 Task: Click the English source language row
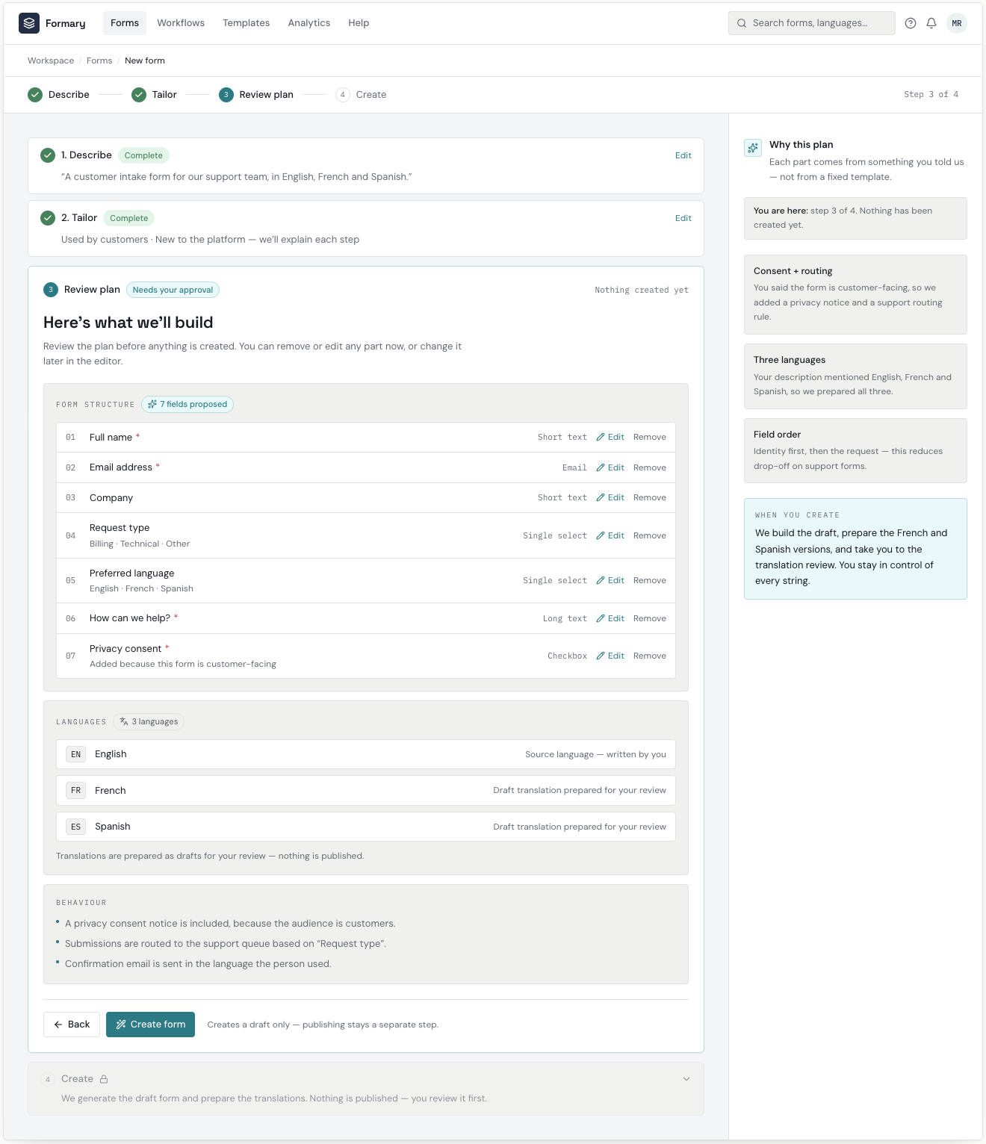pos(366,754)
